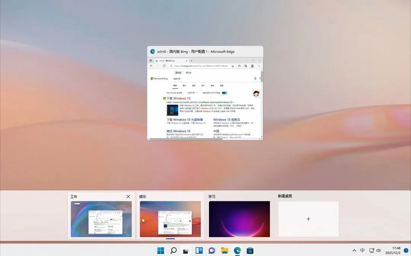The image size is (411, 256).
Task: Open File Explorer from the taskbar
Action: (224, 250)
